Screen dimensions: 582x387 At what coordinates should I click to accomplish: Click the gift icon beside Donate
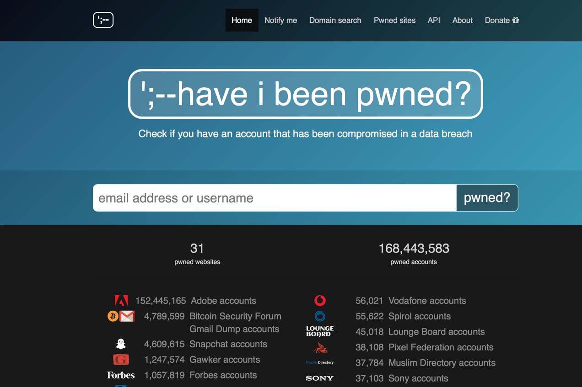point(516,20)
